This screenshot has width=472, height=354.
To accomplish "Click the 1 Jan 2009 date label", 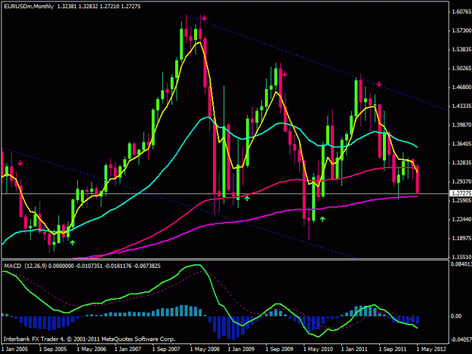I will pos(241,349).
